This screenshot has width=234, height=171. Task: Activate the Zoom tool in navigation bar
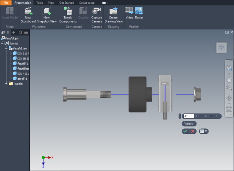229,87
